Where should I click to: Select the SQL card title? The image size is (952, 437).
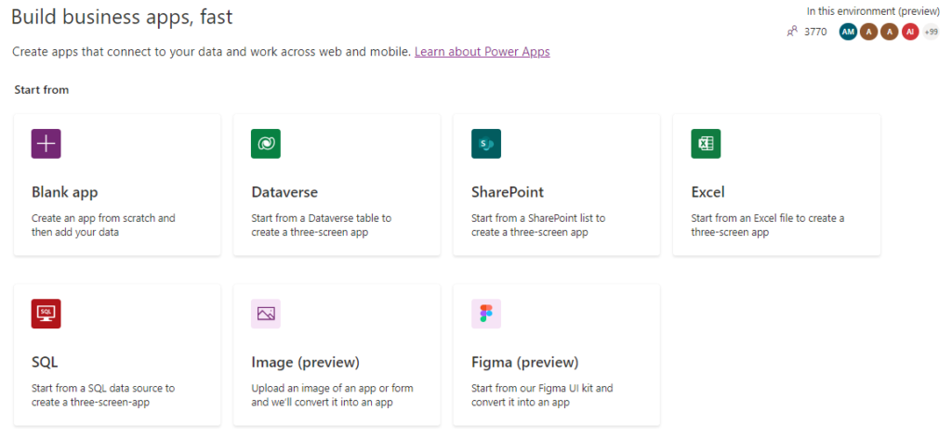click(x=45, y=363)
